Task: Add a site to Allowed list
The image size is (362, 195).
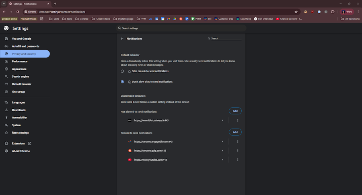Action: (x=235, y=132)
